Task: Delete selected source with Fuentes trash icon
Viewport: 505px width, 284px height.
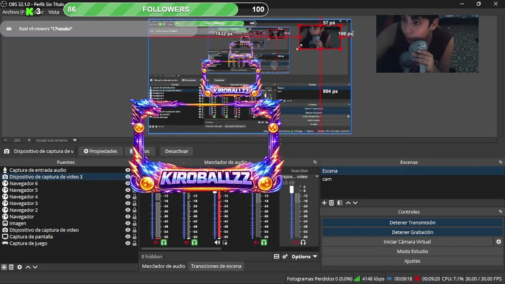Action: 11,267
